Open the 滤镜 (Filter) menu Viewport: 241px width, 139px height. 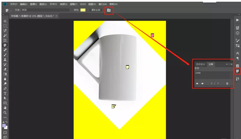coord(73,4)
